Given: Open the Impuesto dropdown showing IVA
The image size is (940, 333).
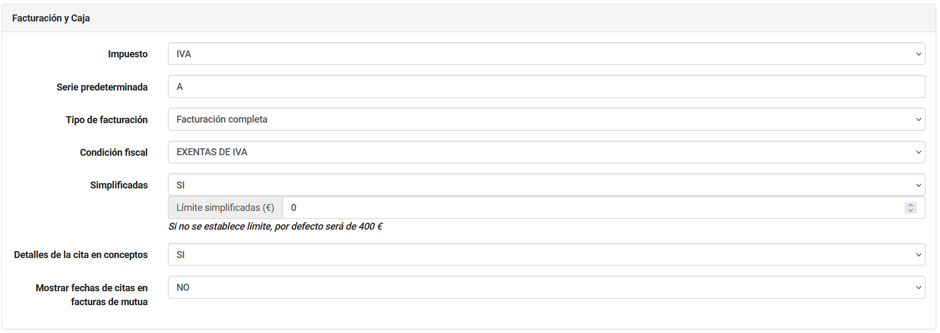Looking at the screenshot, I should click(x=546, y=54).
